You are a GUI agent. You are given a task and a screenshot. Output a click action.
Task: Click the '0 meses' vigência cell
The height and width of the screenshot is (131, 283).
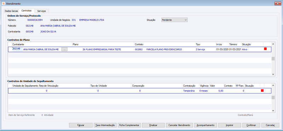coord(203,91)
